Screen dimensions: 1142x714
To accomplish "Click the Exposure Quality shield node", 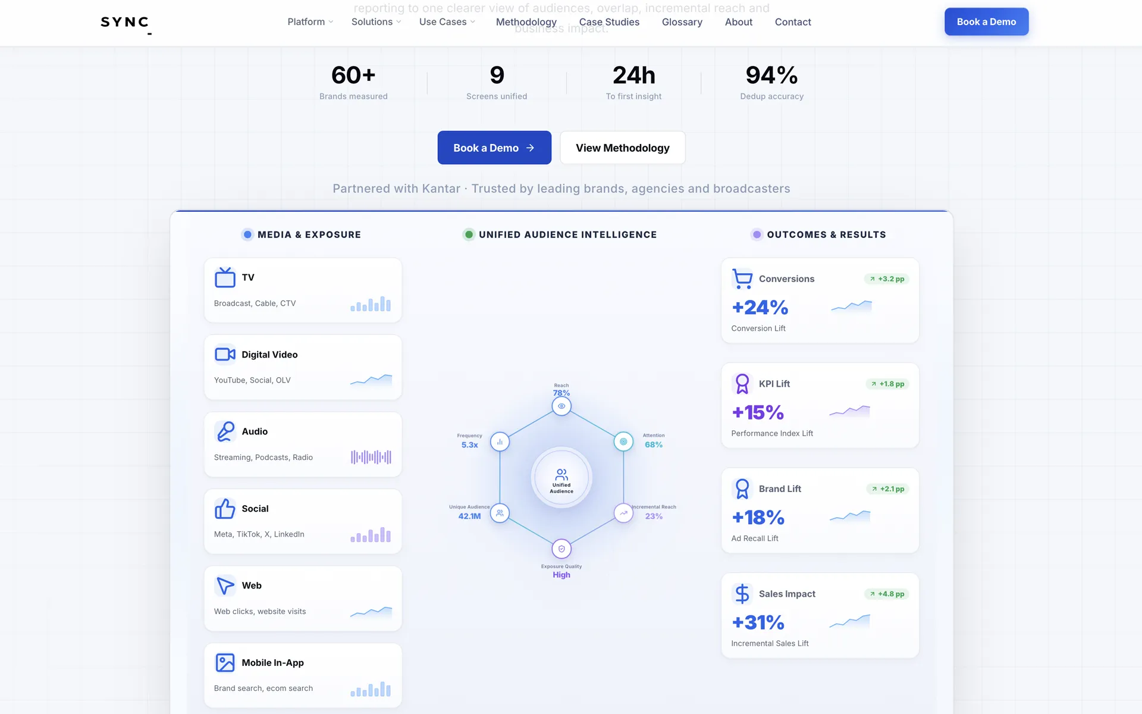I will coord(561,549).
